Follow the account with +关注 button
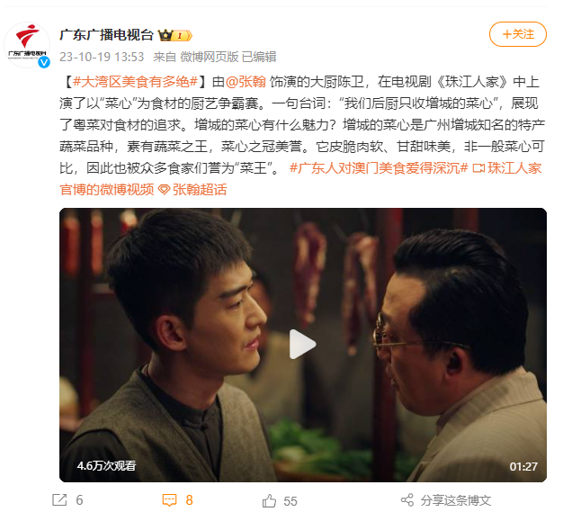Viewport: 563px width, 512px height. [x=518, y=34]
